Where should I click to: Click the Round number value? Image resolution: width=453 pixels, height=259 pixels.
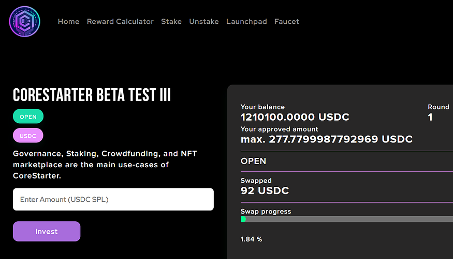[x=430, y=117]
